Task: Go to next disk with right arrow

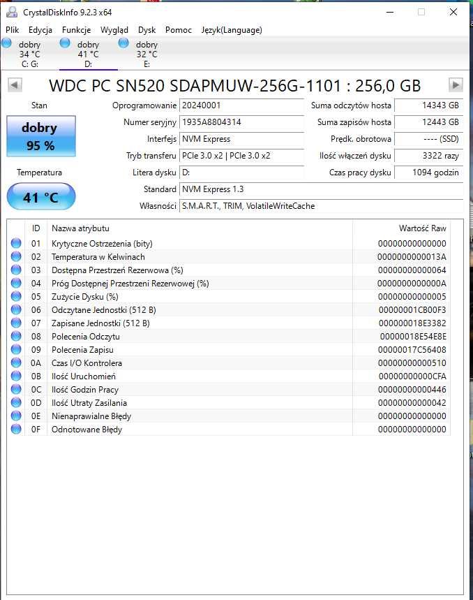Action: (x=456, y=85)
